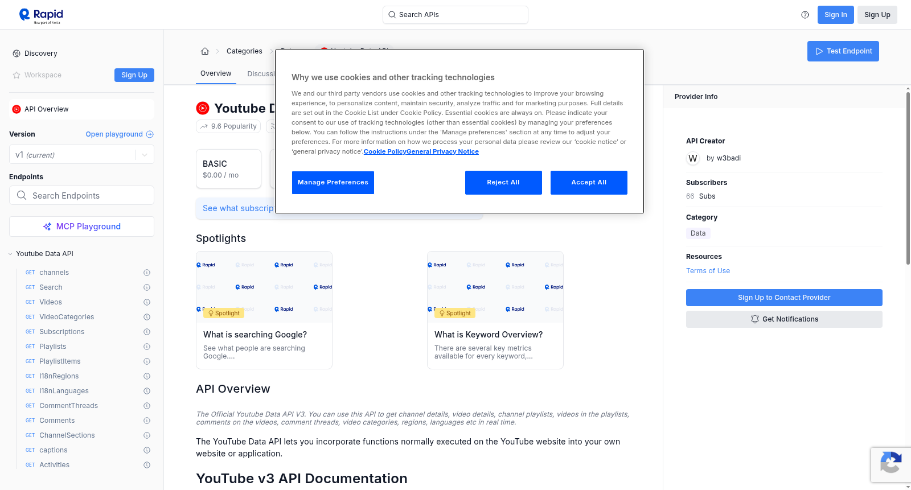Show info for captions endpoint
This screenshot has height=490, width=911.
[x=147, y=450]
